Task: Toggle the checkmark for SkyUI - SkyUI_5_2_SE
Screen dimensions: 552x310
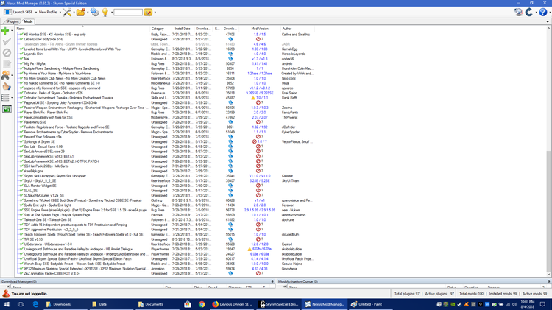Action: pyautogui.click(x=21, y=180)
